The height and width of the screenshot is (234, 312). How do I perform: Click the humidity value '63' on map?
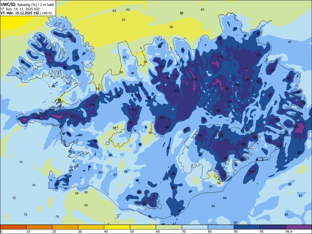(114, 11)
